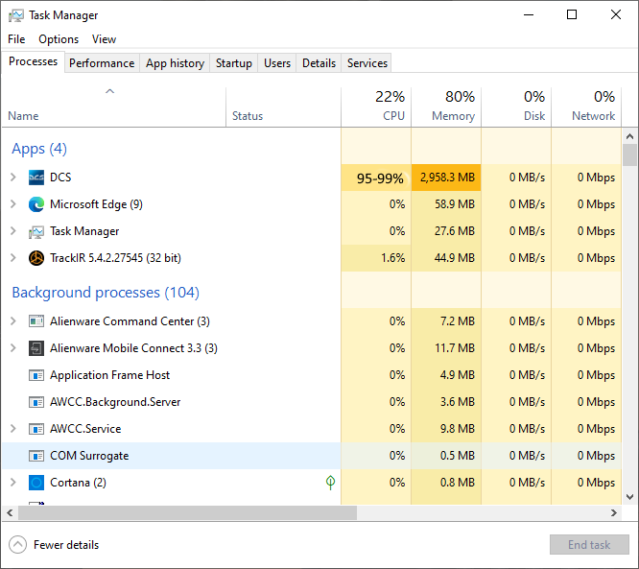Image resolution: width=639 pixels, height=569 pixels.
Task: Click the Microsoft Edge process icon
Action: click(x=36, y=204)
